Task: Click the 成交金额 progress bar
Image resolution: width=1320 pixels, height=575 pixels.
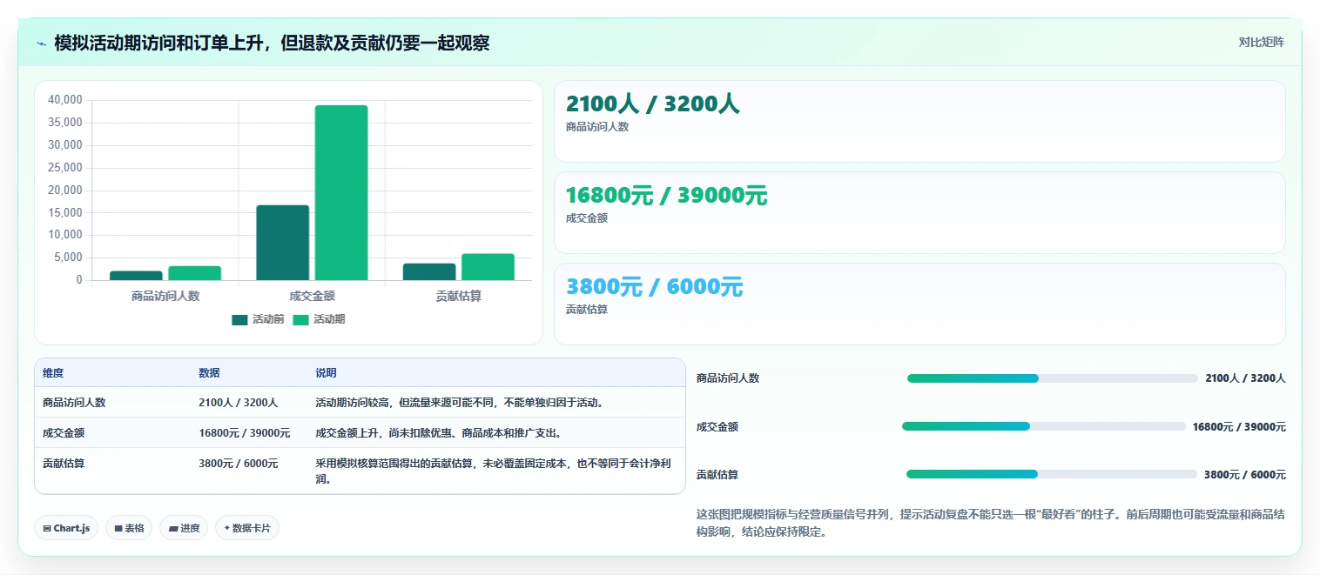Action: coord(1044,426)
